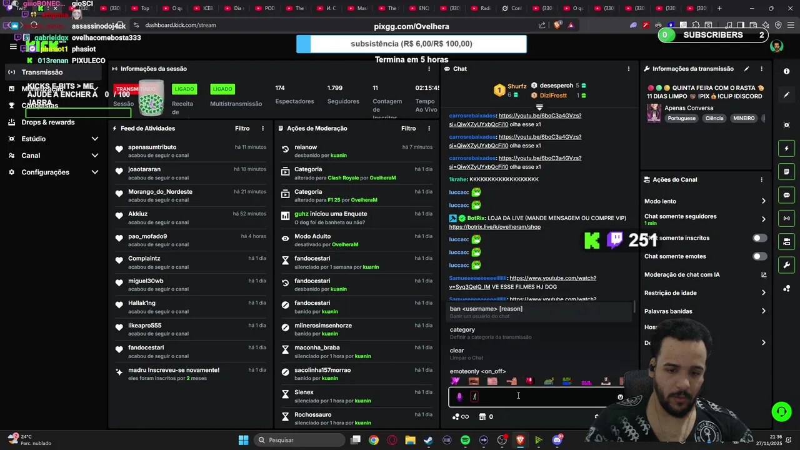This screenshot has width=800, height=450.
Task: Open Moderação de chat com IA external link
Action: coord(764,274)
